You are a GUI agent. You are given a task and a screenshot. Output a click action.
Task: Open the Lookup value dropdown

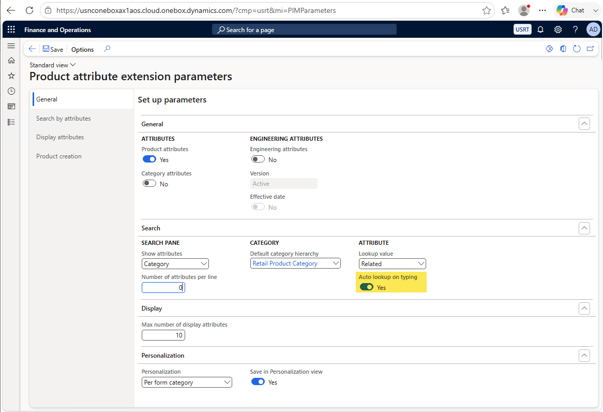[392, 264]
